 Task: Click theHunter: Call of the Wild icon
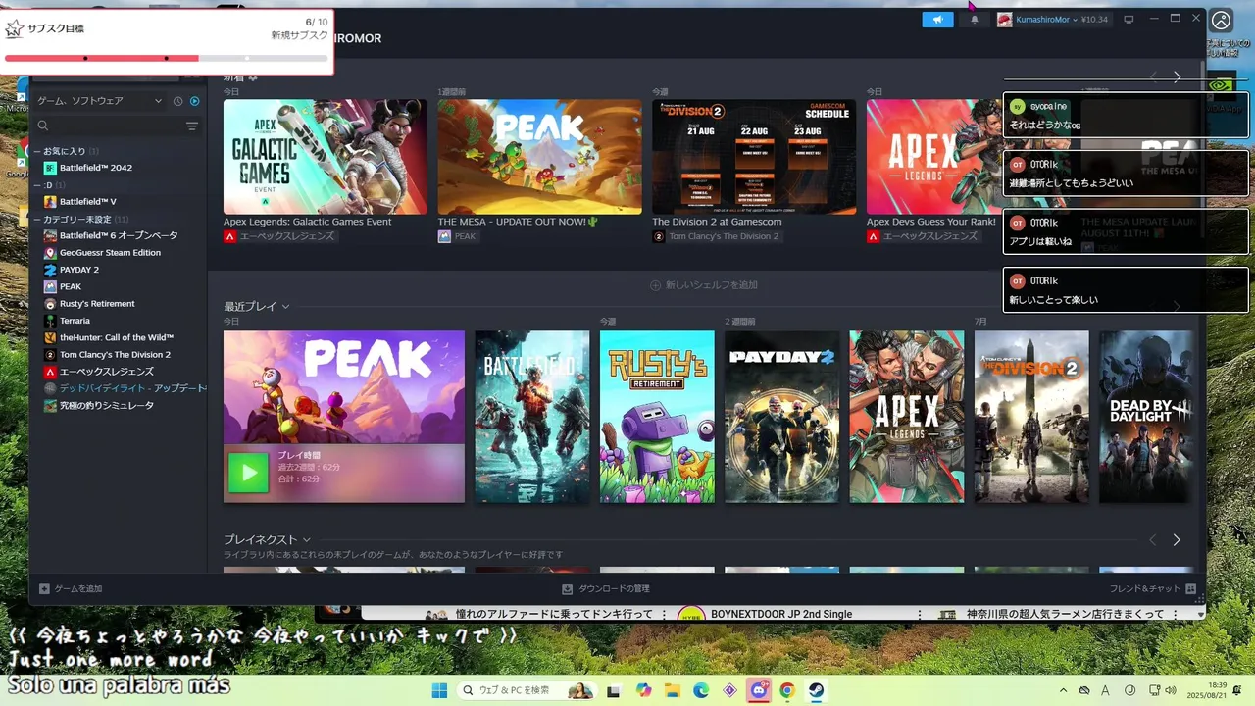tap(50, 337)
